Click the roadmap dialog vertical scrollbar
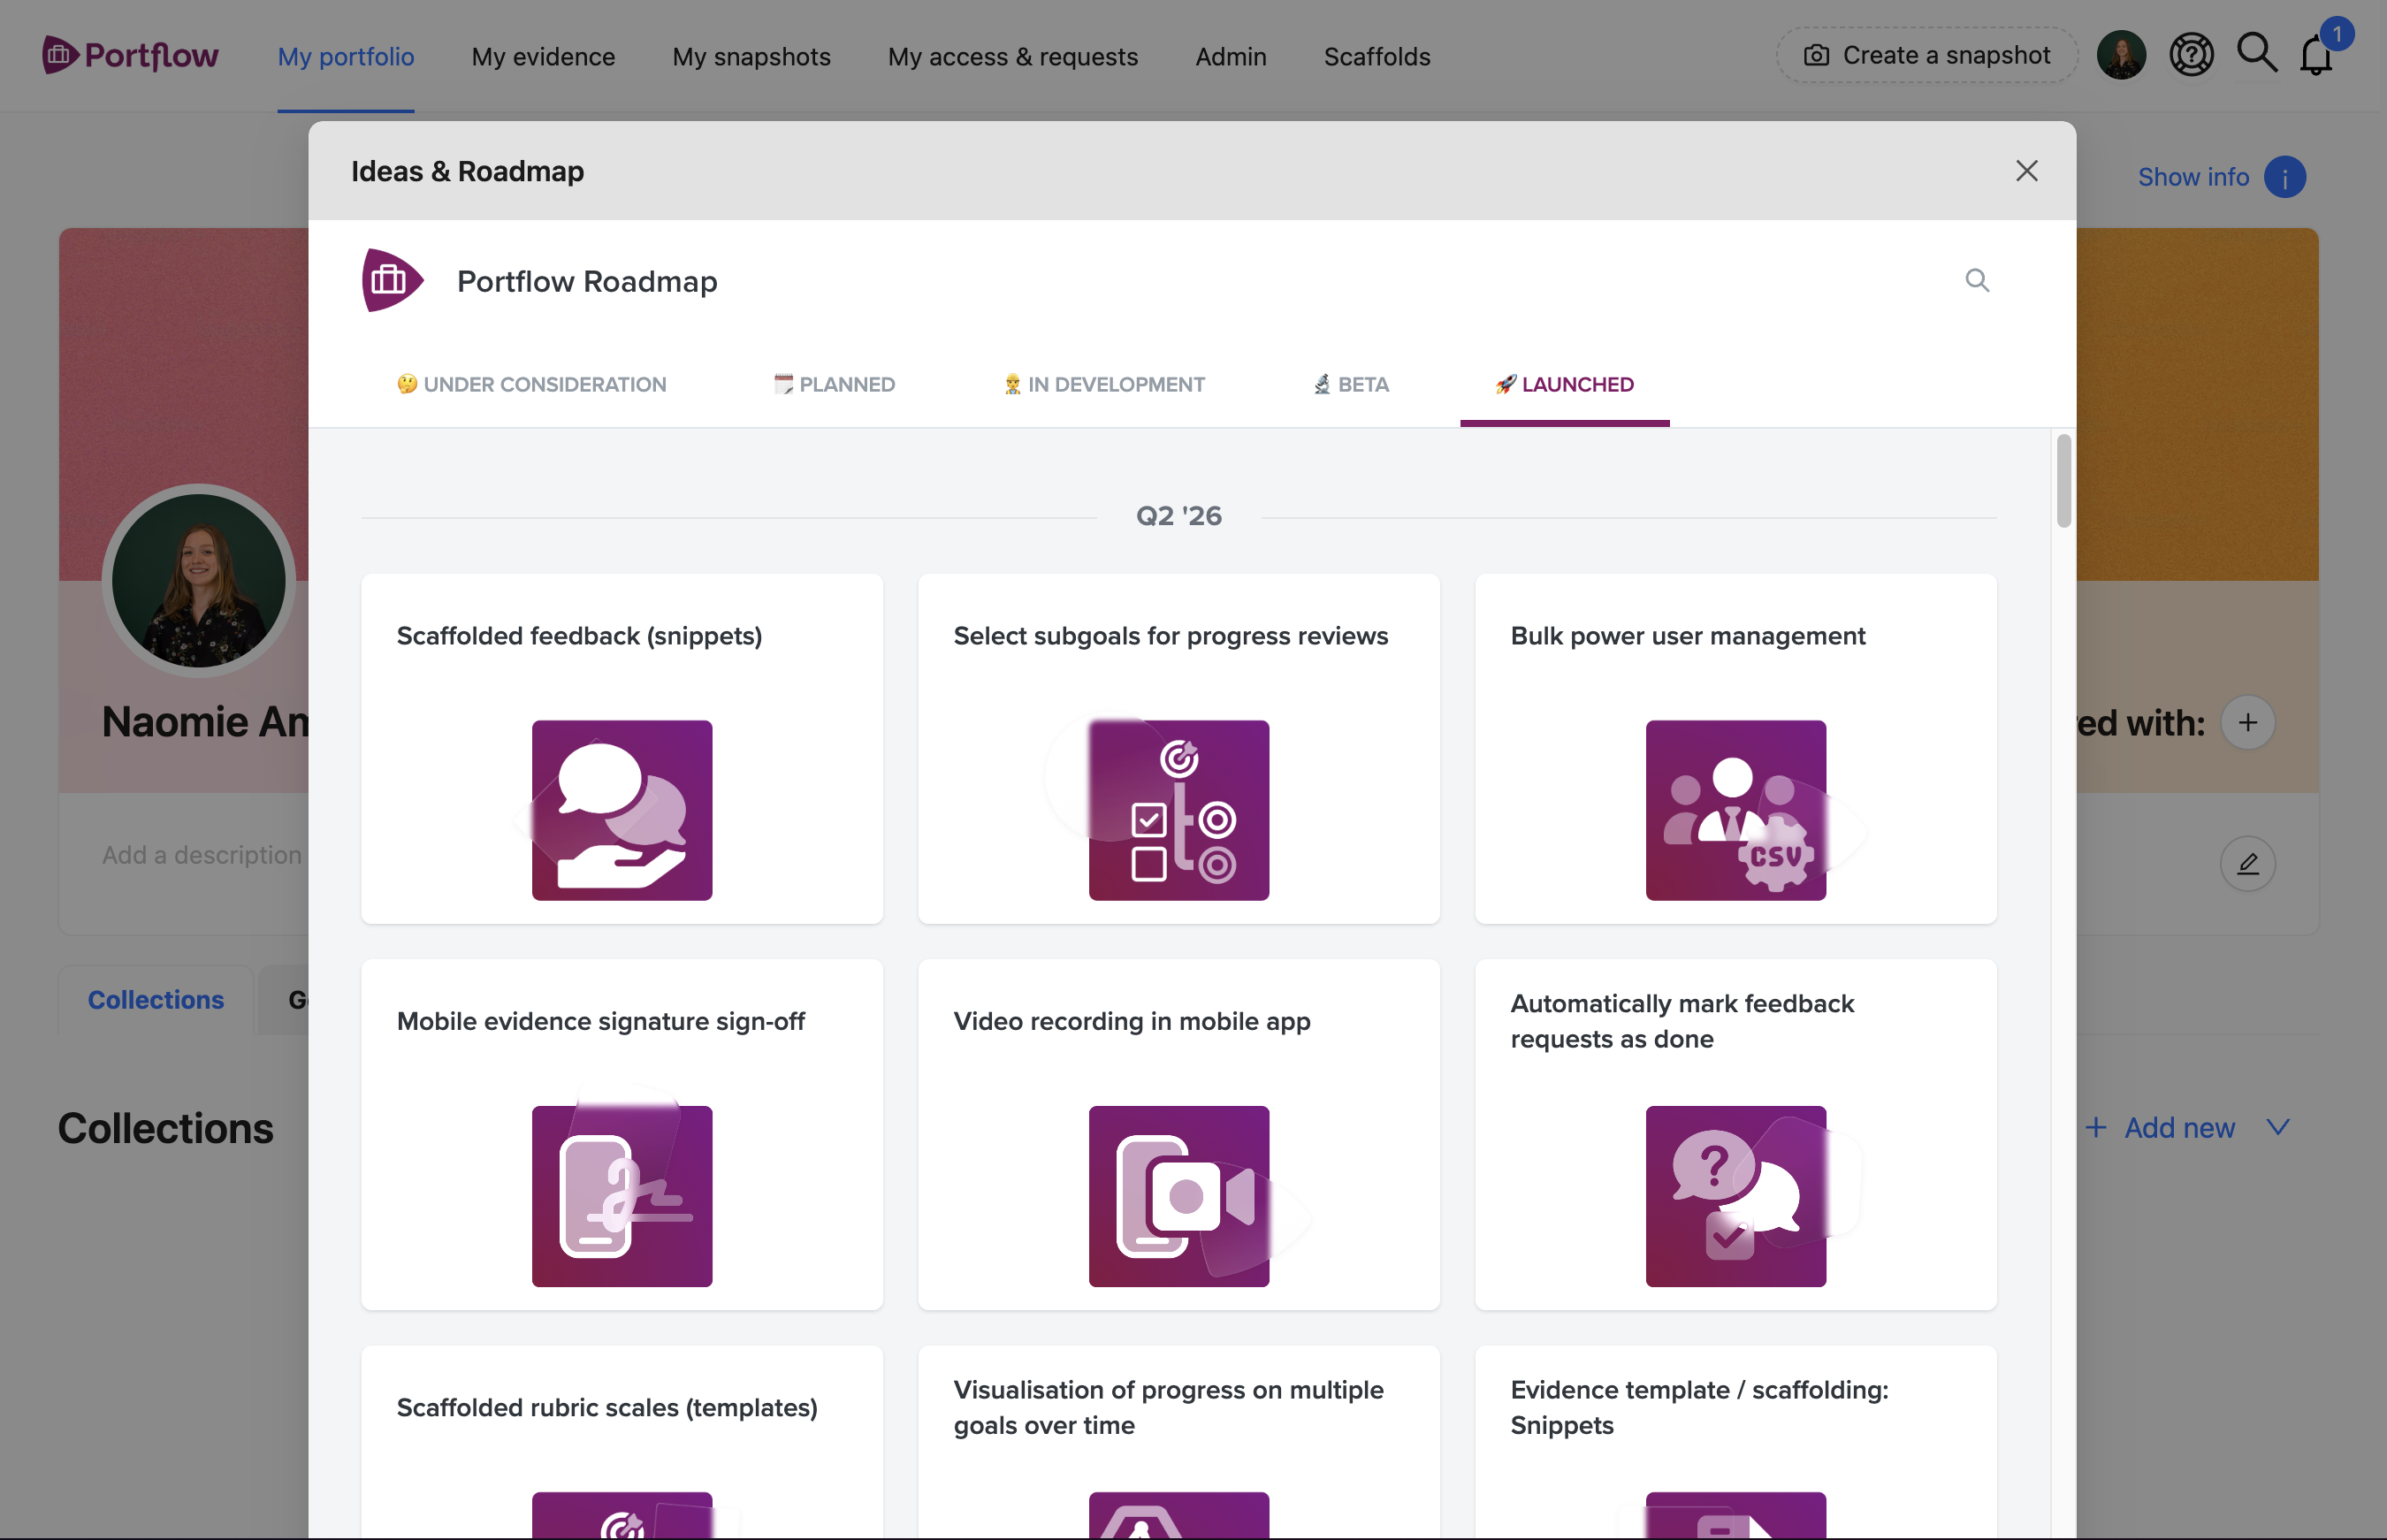Viewport: 2387px width, 1540px height. (x=2063, y=481)
